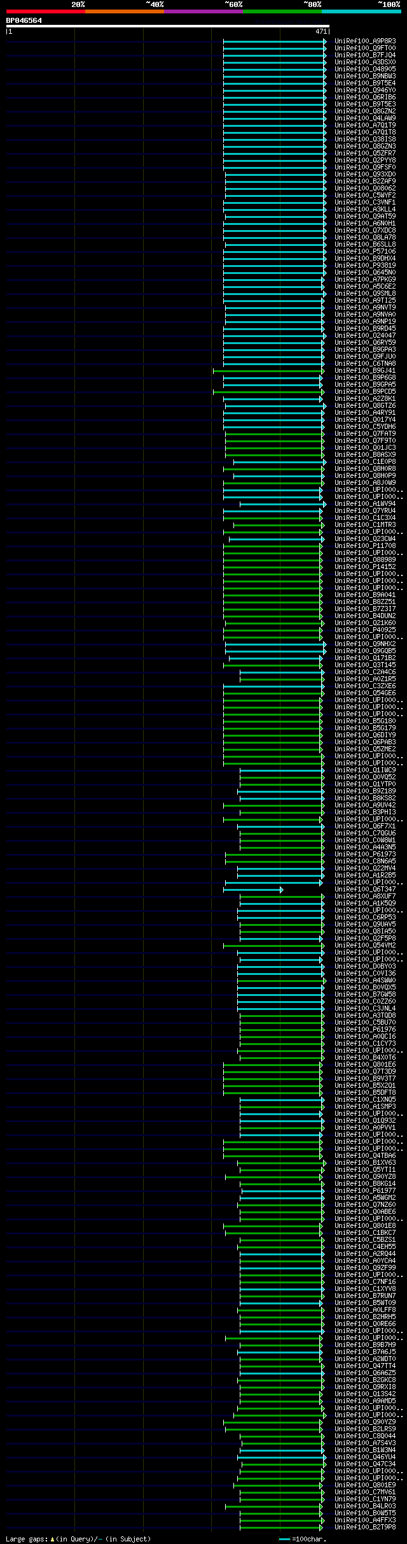The width and height of the screenshot is (407, 1544).
Task: Click the UniRef100_Q6RIB6 label
Action: coord(365,97)
